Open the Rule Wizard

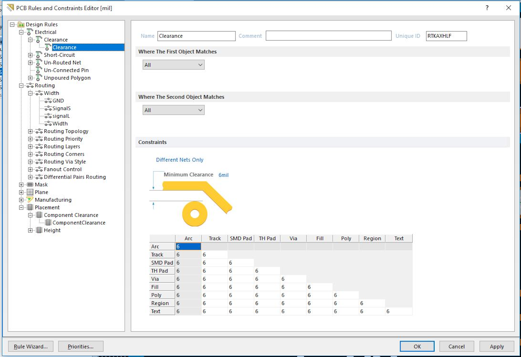[x=31, y=347]
